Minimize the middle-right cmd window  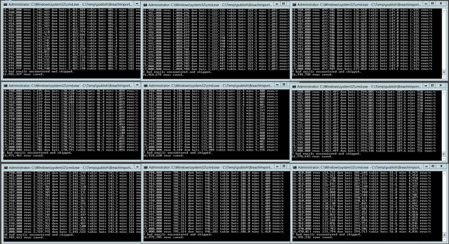pyautogui.click(x=426, y=85)
